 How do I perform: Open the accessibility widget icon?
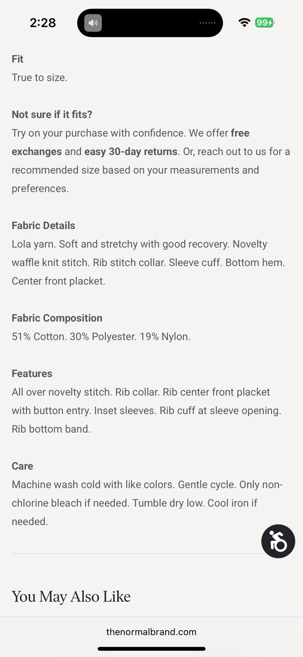278,541
